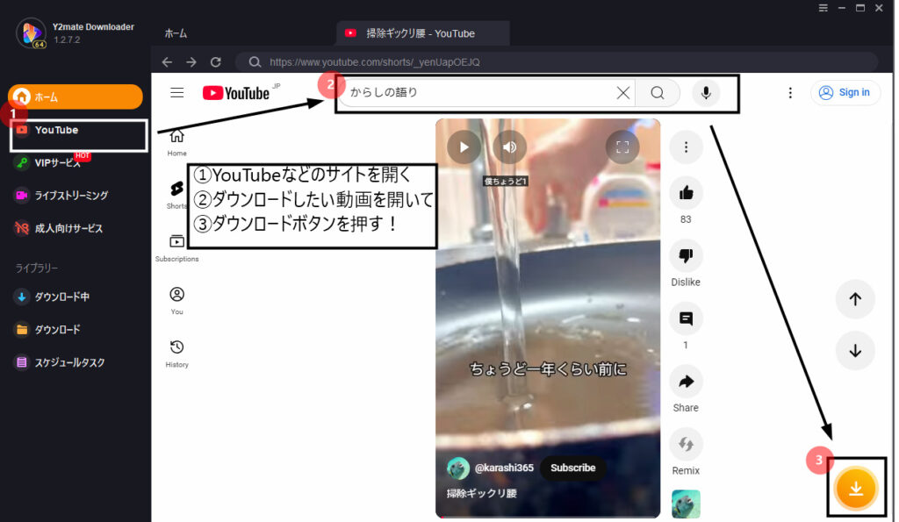
Task: Run search with the magnifier button
Action: tap(657, 93)
